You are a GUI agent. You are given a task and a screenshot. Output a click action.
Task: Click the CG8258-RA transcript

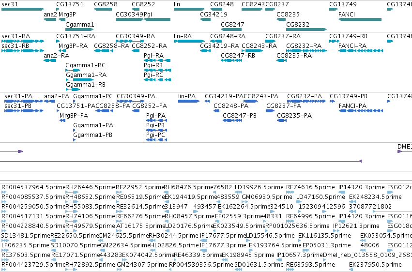point(103,51)
